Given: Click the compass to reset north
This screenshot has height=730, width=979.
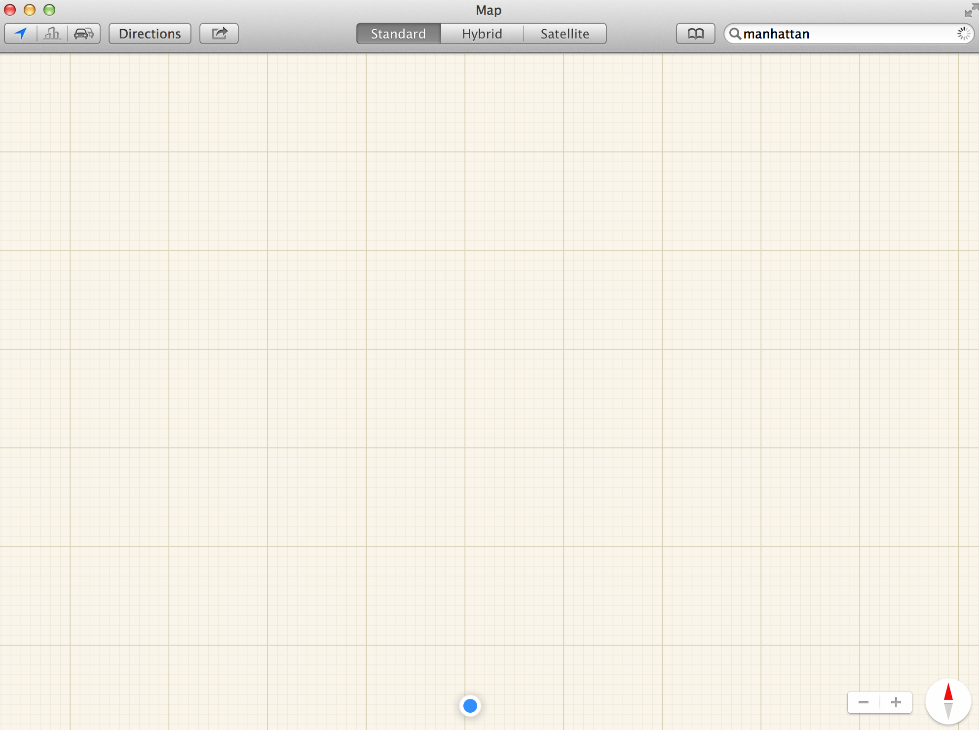Looking at the screenshot, I should [x=948, y=701].
